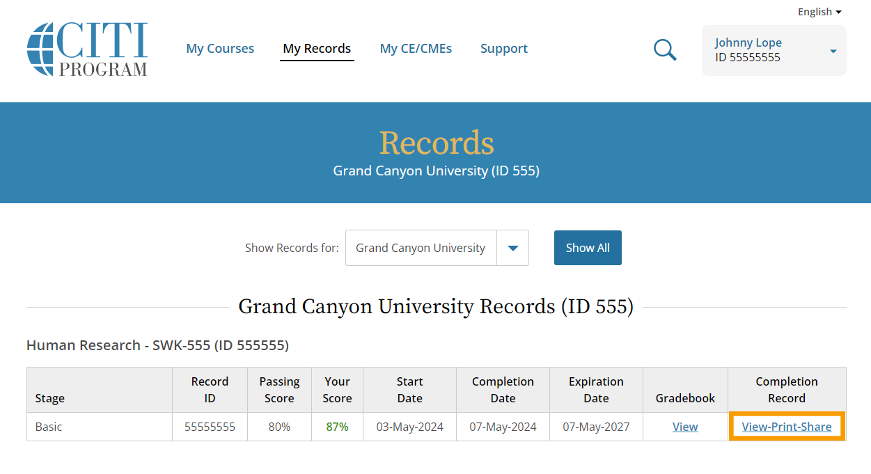Click the Your Score column header

point(338,390)
